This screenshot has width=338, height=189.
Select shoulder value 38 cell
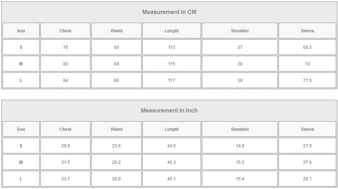click(x=240, y=64)
